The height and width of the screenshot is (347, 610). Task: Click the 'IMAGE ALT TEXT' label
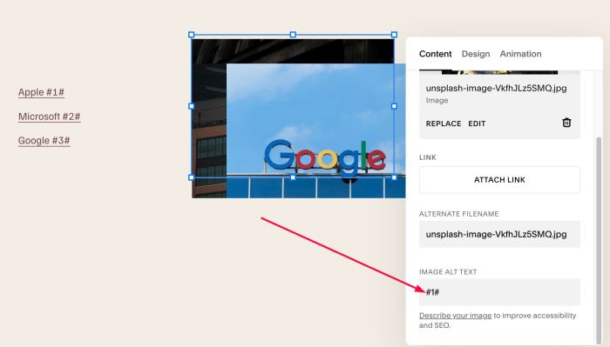pos(448,271)
